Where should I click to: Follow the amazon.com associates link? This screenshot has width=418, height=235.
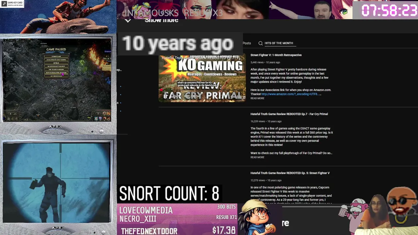(291, 94)
